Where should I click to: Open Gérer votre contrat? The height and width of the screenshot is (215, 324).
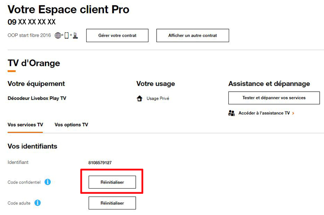click(x=117, y=35)
